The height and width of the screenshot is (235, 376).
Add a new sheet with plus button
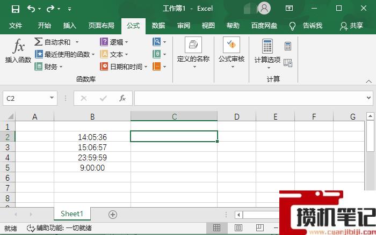click(113, 215)
